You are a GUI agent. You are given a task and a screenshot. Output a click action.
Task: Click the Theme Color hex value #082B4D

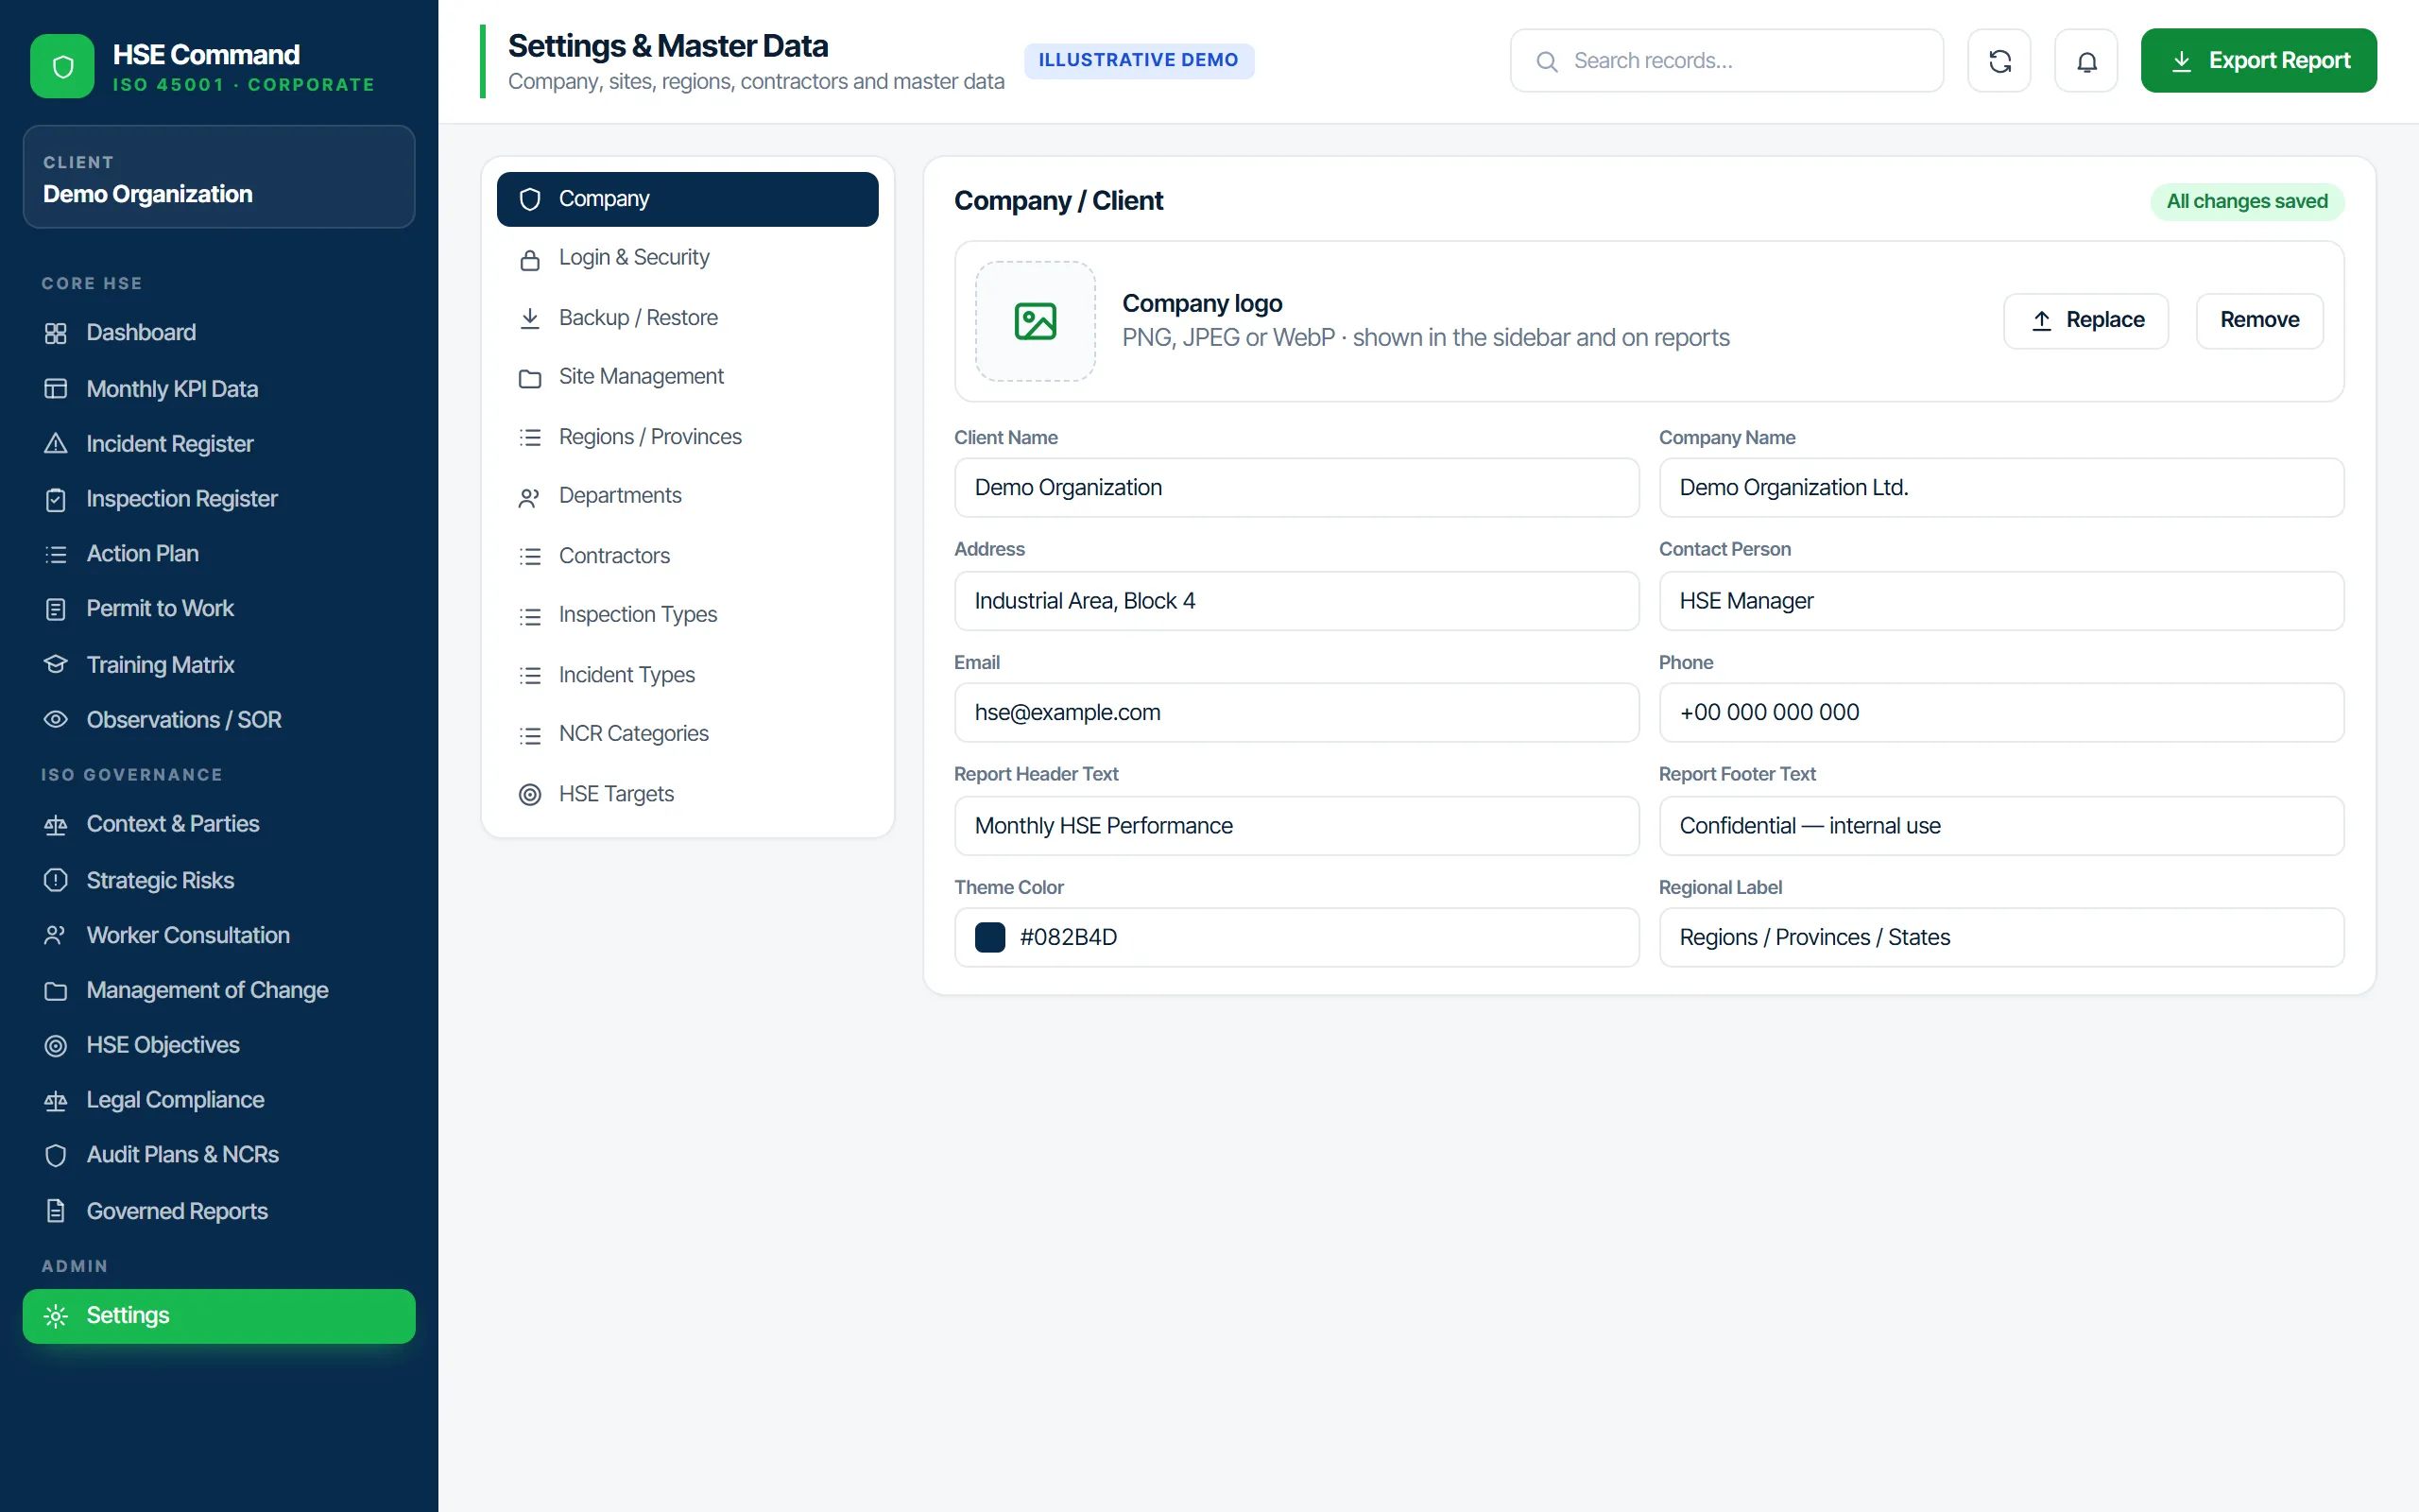coord(1069,938)
